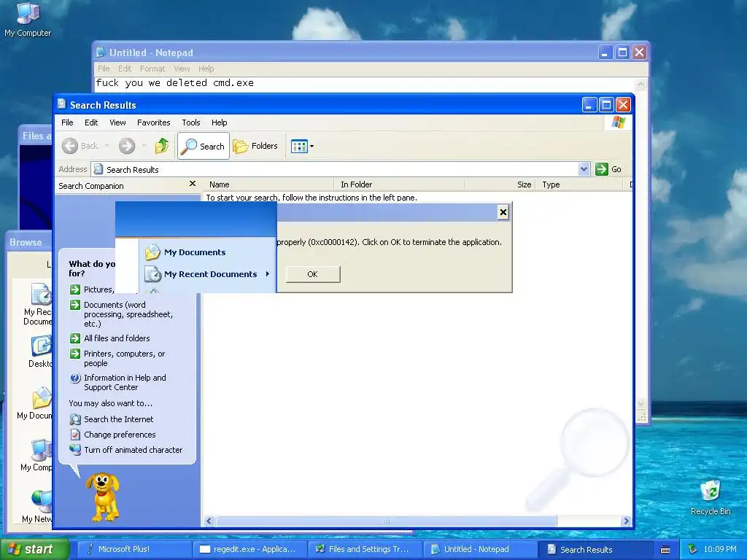747x560 pixels.
Task: Expand My Recent Documents submenu arrow
Action: tap(268, 274)
